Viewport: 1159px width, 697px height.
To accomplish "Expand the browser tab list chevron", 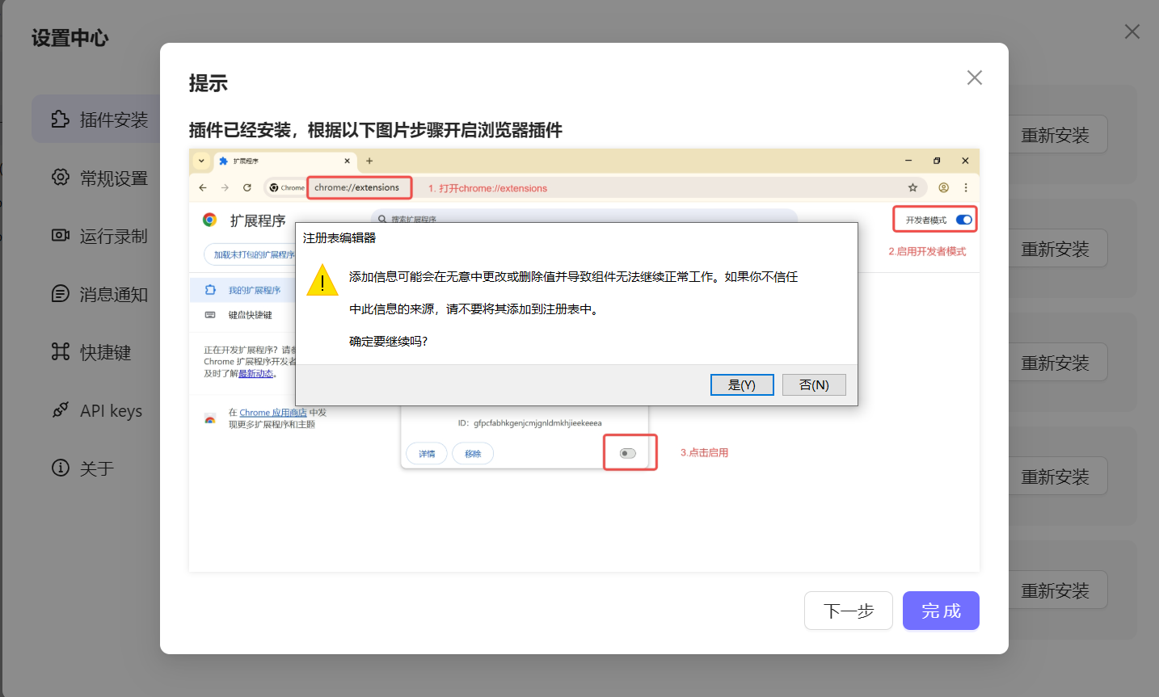I will point(201,161).
